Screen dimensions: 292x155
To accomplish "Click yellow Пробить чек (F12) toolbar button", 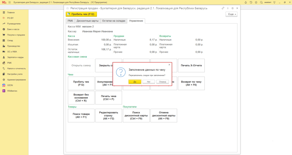I will tap(81, 14).
